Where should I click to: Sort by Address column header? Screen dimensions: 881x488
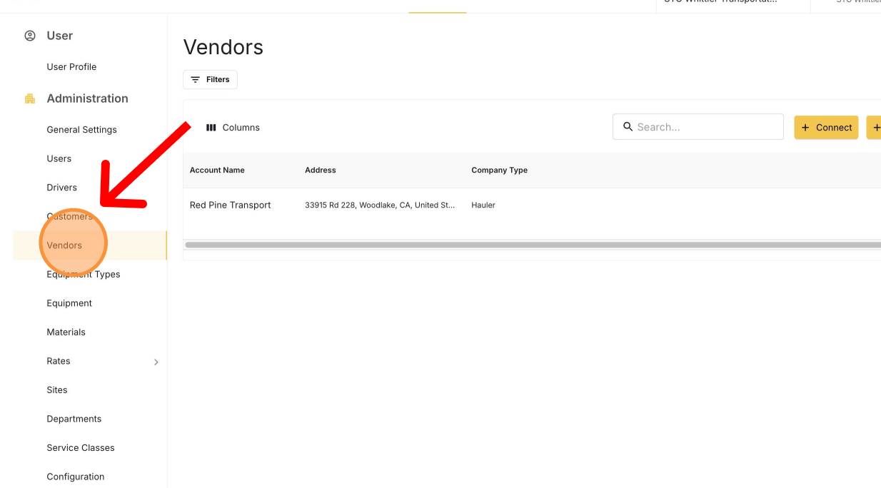[x=320, y=170]
